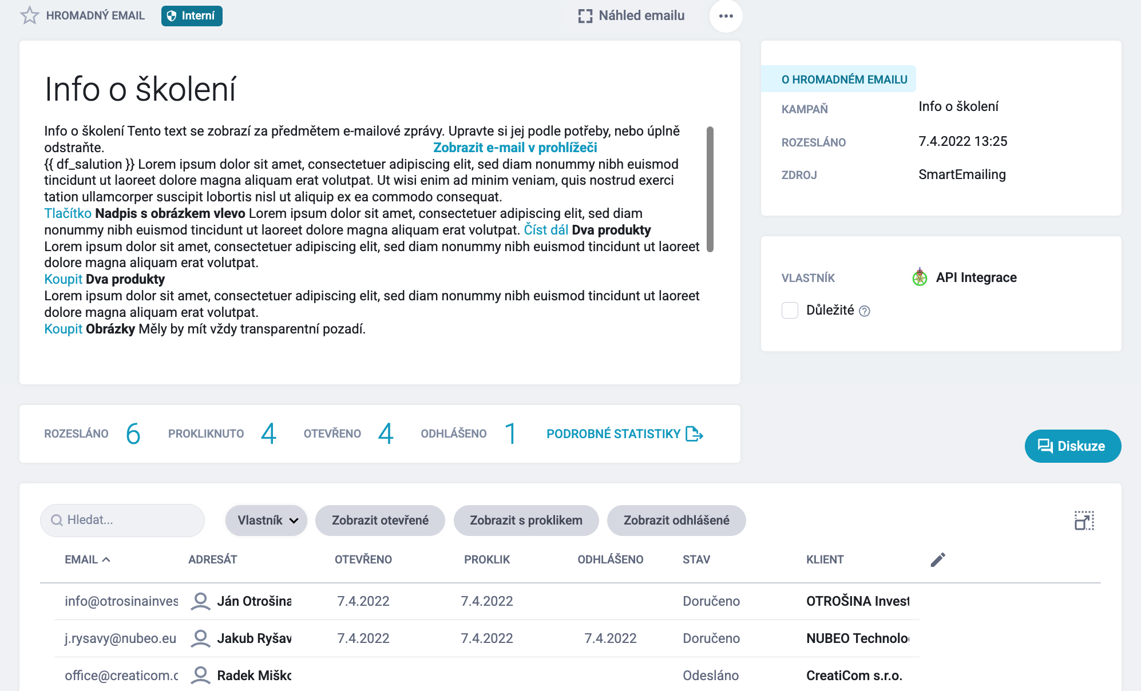Open contact Jakub Ryšavý
This screenshot has height=691, width=1141.
[254, 638]
